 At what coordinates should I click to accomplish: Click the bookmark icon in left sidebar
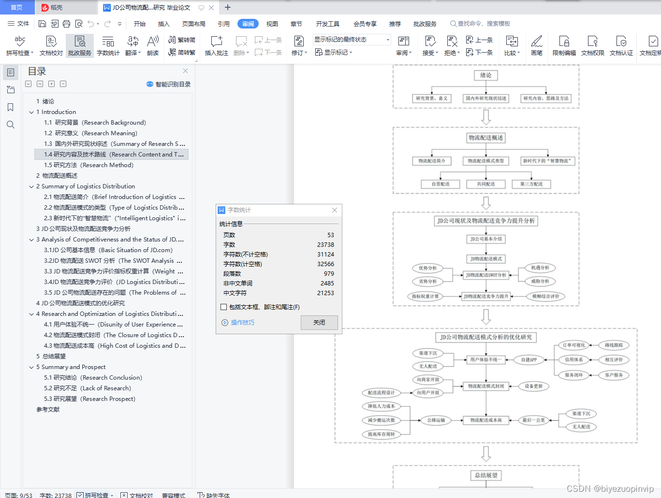point(11,107)
